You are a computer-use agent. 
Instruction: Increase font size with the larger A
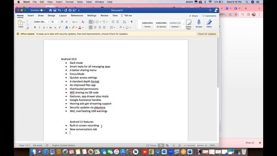coord(62,22)
